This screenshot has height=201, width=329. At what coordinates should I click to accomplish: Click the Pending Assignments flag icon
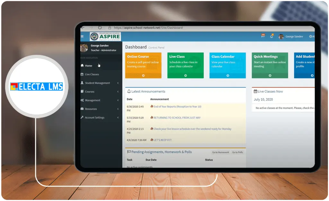click(129, 152)
